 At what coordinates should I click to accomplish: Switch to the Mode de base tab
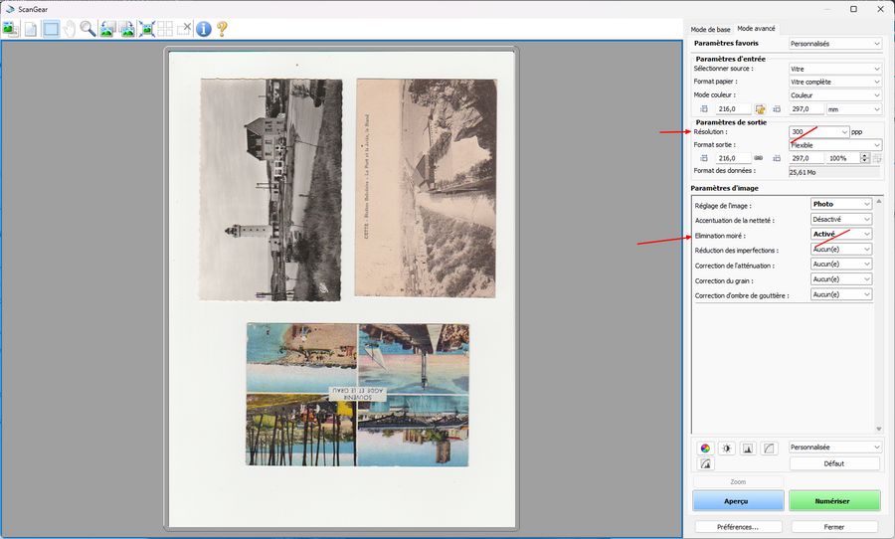(710, 30)
